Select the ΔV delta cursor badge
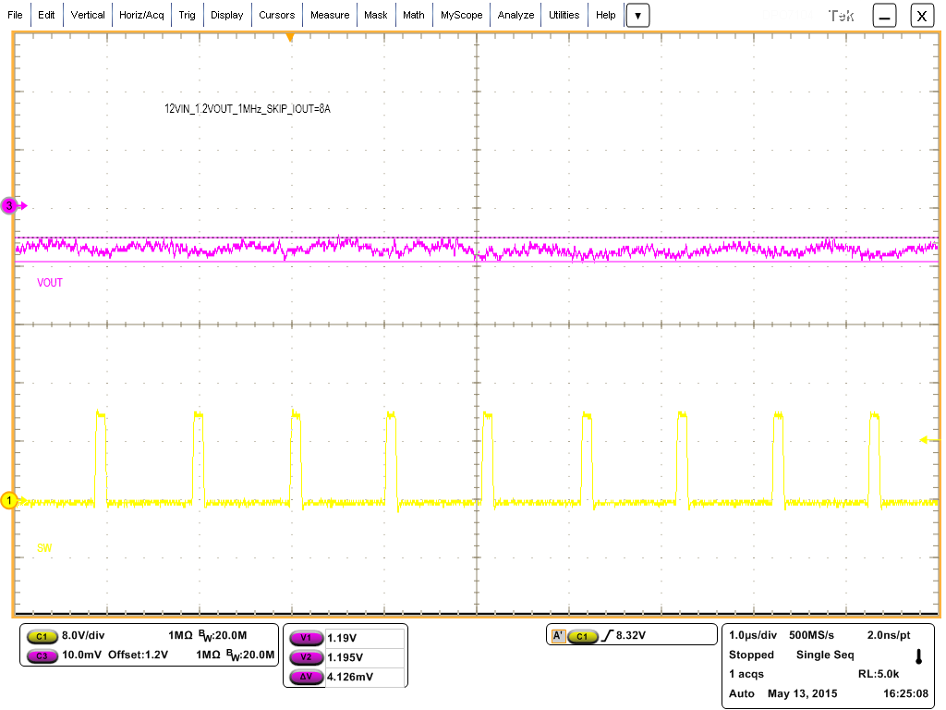Screen dimensions: 946x710 click(307, 678)
